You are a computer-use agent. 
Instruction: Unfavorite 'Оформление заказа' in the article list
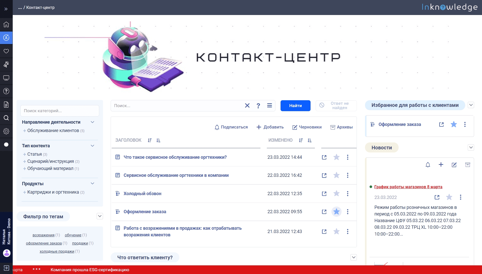tap(336, 212)
